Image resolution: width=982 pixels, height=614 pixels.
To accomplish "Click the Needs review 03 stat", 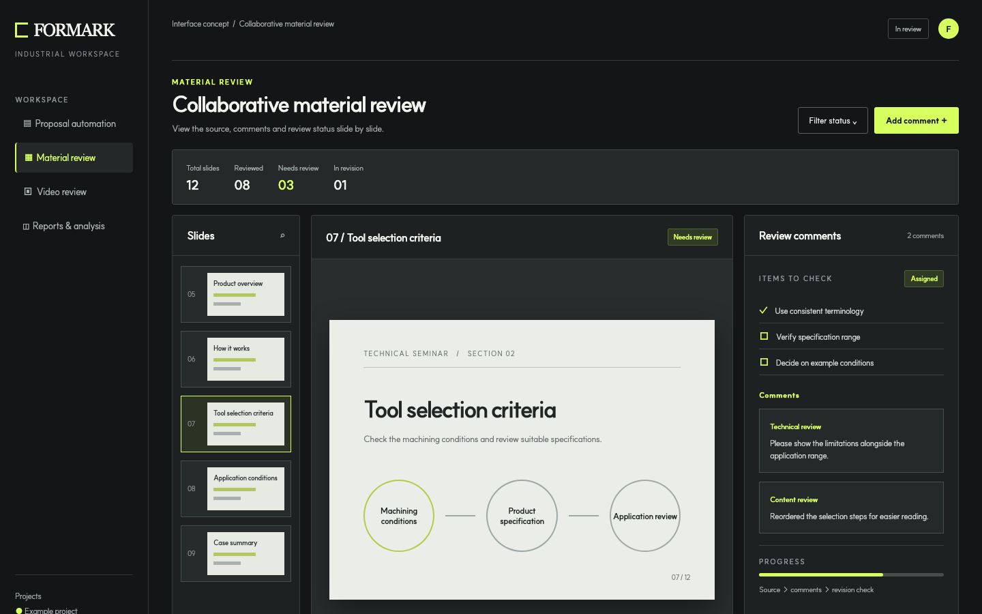I will pyautogui.click(x=298, y=178).
